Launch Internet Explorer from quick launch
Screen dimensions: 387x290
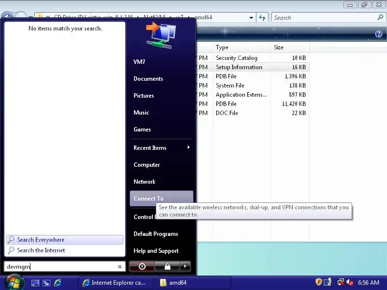[x=58, y=283]
